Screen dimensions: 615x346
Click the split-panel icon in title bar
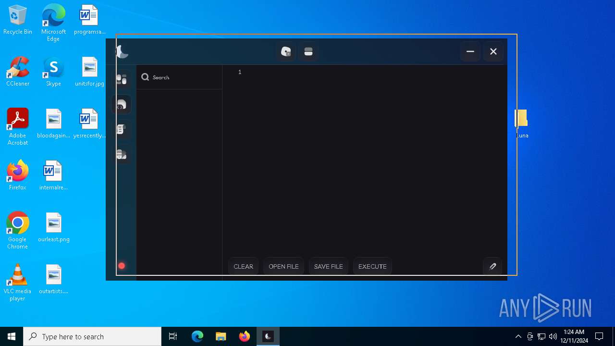click(308, 51)
